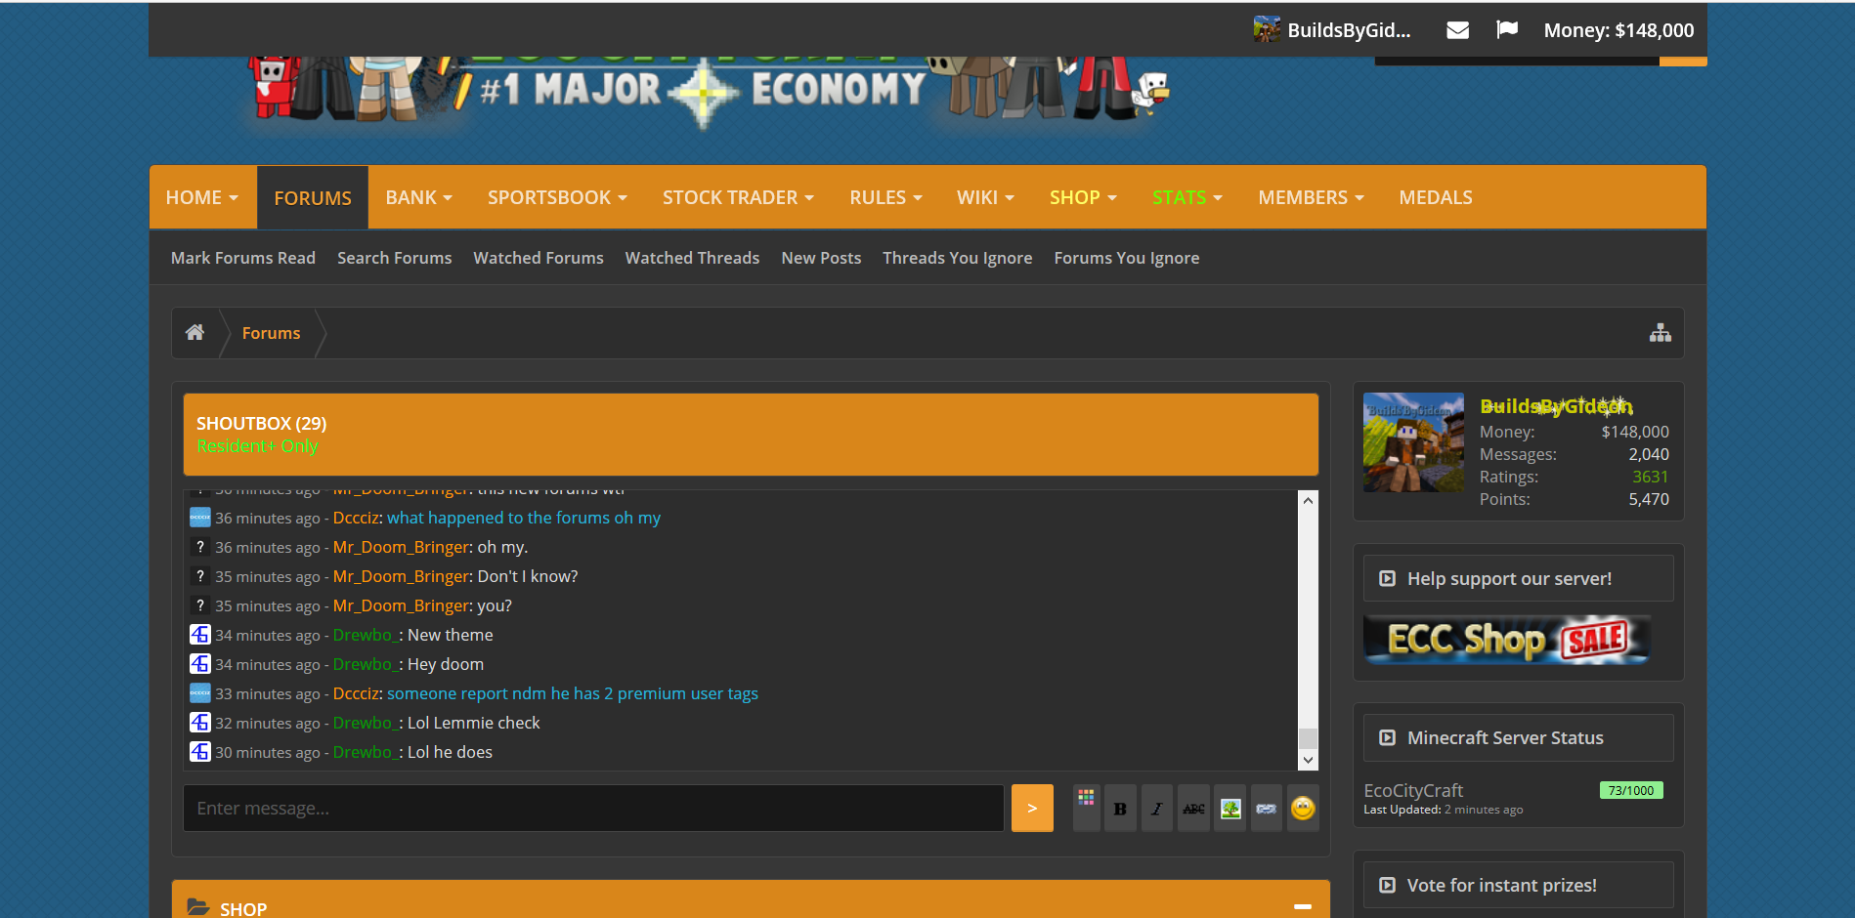Click the ECC Shop SALE banner
The height and width of the screenshot is (918, 1855).
(x=1507, y=640)
